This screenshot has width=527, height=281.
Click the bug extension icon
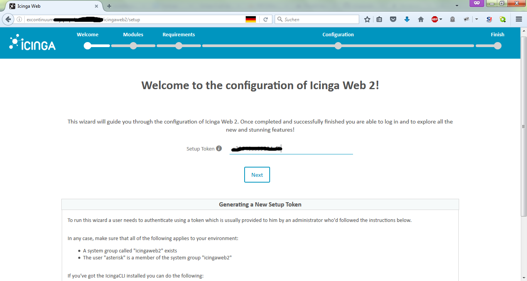pyautogui.click(x=466, y=19)
